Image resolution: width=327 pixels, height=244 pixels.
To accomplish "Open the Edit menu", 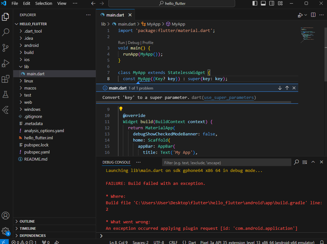I will 27,3.
